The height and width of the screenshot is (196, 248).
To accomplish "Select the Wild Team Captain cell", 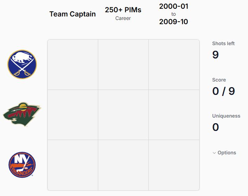I will click(x=73, y=115).
